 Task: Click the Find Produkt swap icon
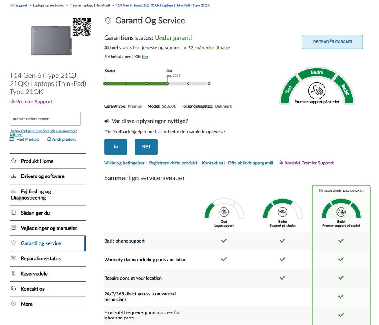[12, 139]
